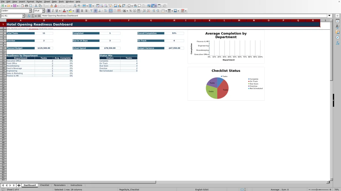Image resolution: width=341 pixels, height=191 pixels.
Task: Click the Export as PDF icon
Action: click(x=22, y=6)
